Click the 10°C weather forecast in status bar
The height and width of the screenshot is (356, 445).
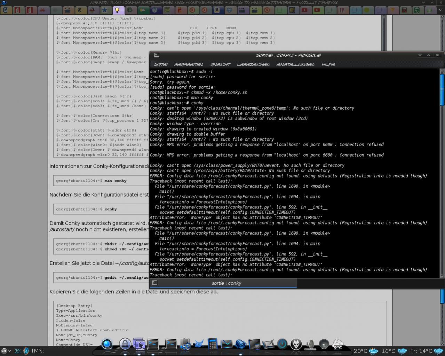(394, 351)
